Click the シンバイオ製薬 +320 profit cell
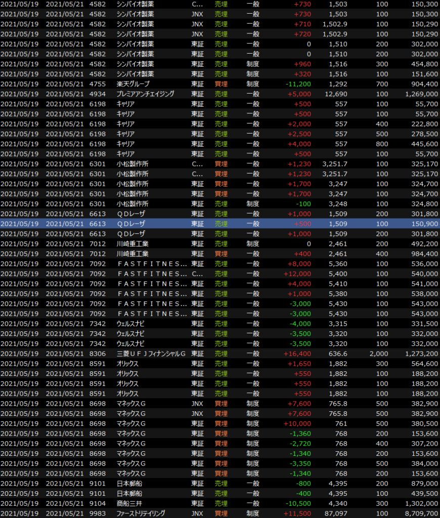 [302, 74]
